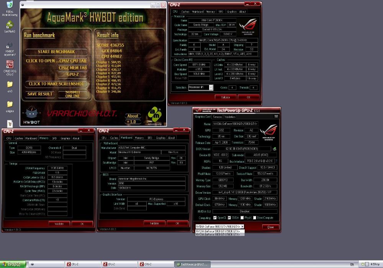Viewport: 383px width, 268px height.
Task: Switch to the Sensors tab in GPU-Z
Action: 218,117
